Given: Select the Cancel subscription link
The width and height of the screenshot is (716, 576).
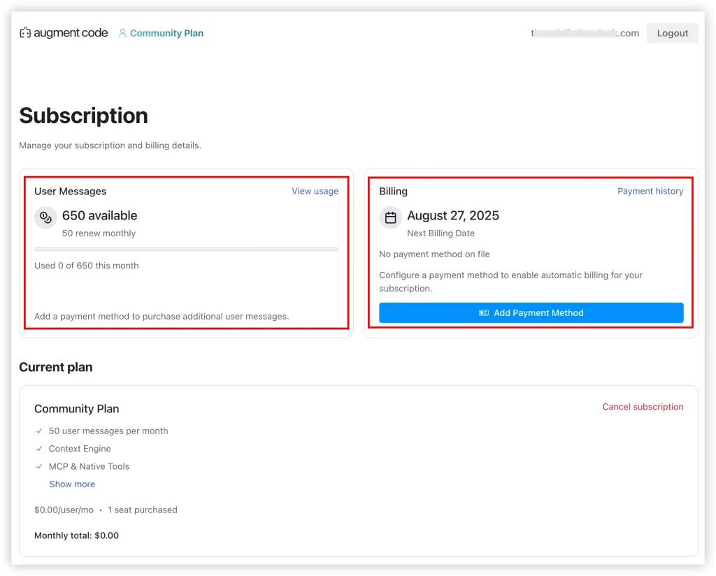Looking at the screenshot, I should (643, 407).
